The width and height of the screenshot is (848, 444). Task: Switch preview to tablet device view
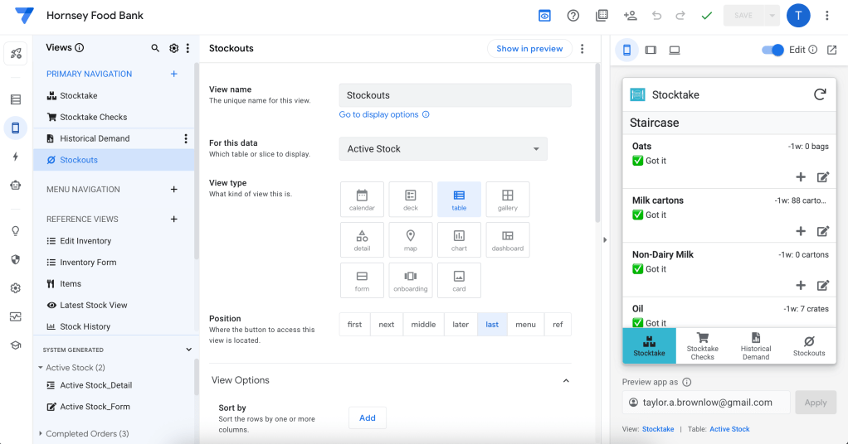[x=651, y=50]
